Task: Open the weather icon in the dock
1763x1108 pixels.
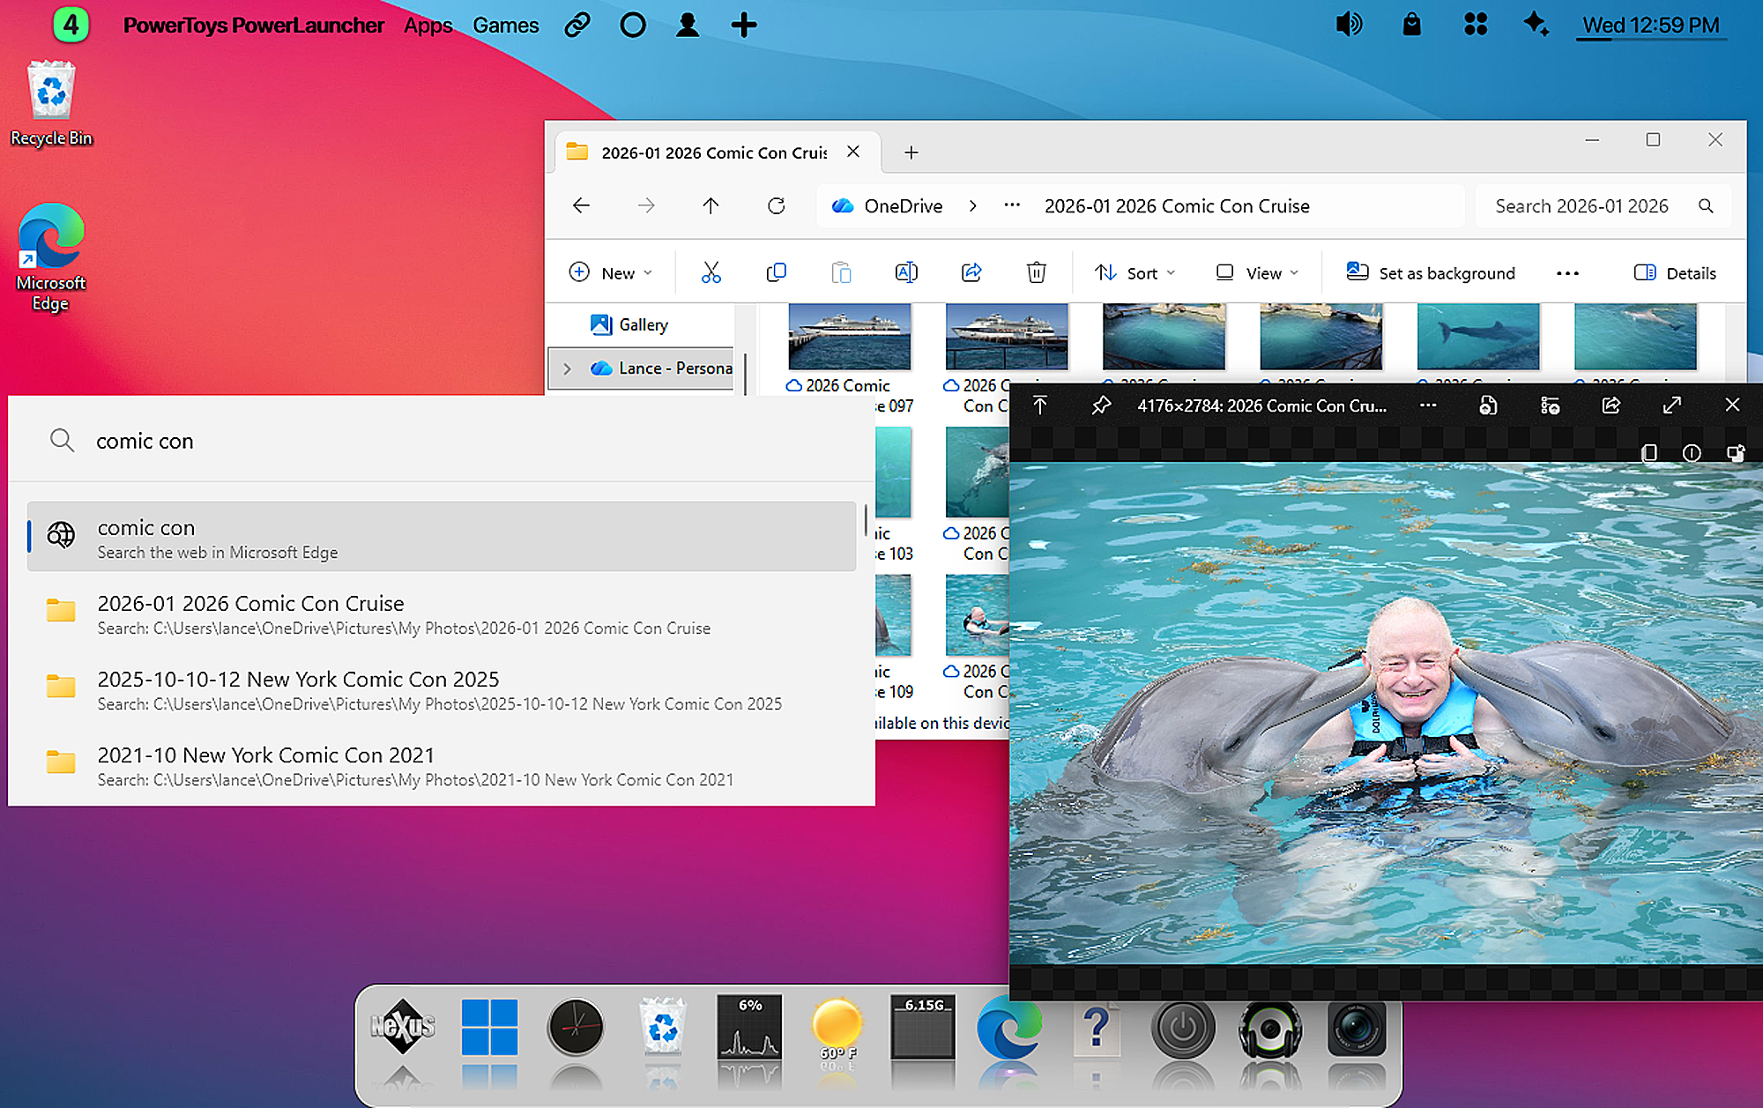Action: [837, 1027]
